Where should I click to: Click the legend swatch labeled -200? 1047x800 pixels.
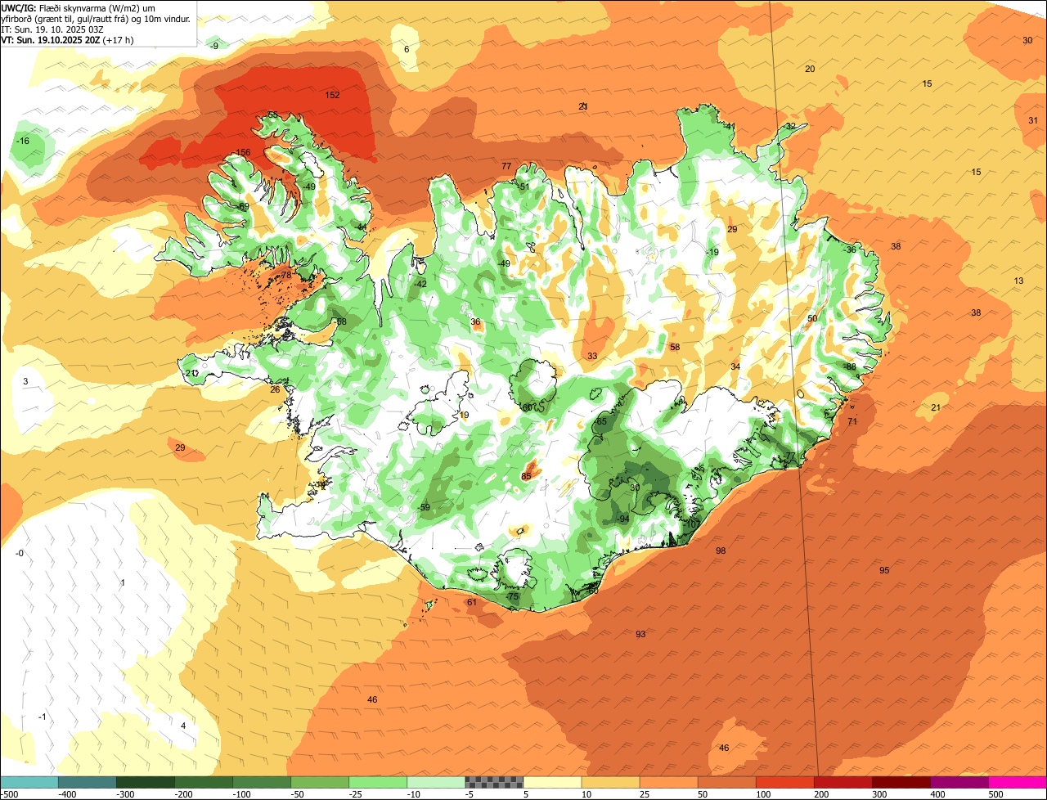tap(204, 782)
